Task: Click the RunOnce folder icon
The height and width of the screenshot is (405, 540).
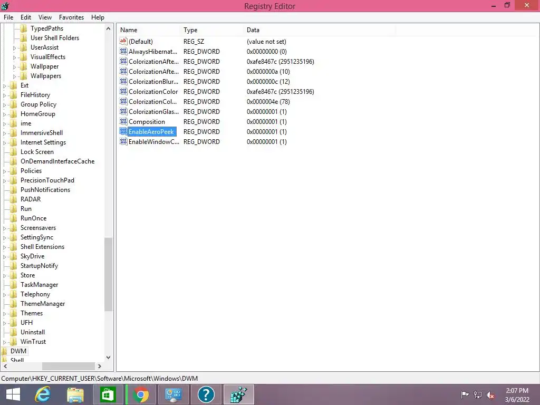Action: click(x=13, y=218)
